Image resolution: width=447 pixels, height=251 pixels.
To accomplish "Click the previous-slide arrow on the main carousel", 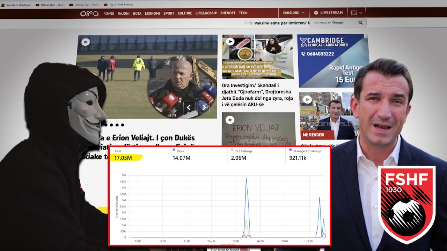I will 189,107.
